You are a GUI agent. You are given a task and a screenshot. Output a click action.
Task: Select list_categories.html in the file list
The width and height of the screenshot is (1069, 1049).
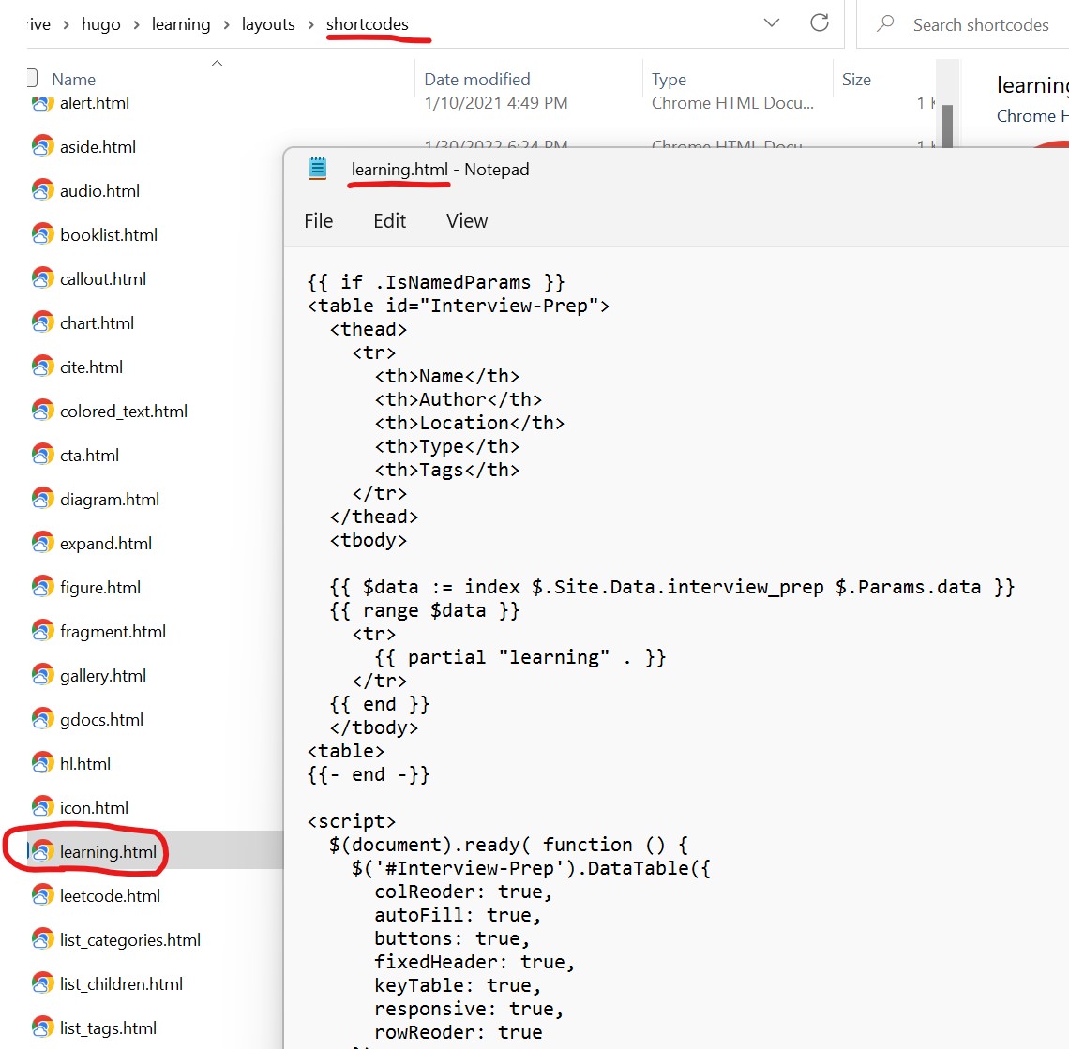(x=130, y=939)
